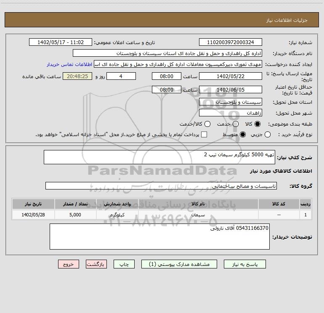Click the 1402/05/28 need date cell
Viewport: 324px width, 313px height.
[x=33, y=215]
